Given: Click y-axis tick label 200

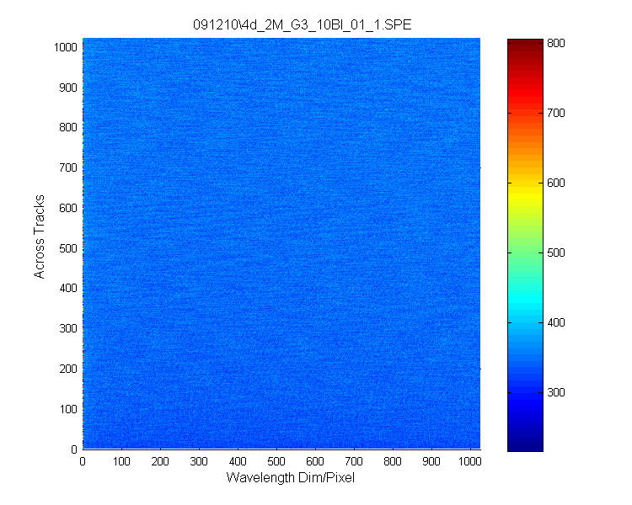Looking at the screenshot, I should coord(68,369).
